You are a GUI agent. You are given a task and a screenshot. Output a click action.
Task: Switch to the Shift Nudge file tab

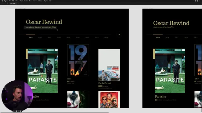point(13,3)
